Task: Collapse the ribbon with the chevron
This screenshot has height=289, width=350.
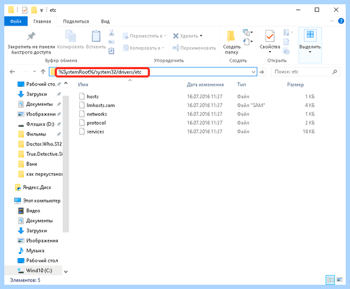Action: click(332, 21)
